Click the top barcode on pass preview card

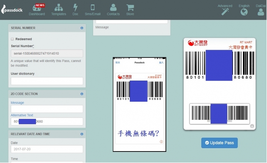(x=220, y=65)
